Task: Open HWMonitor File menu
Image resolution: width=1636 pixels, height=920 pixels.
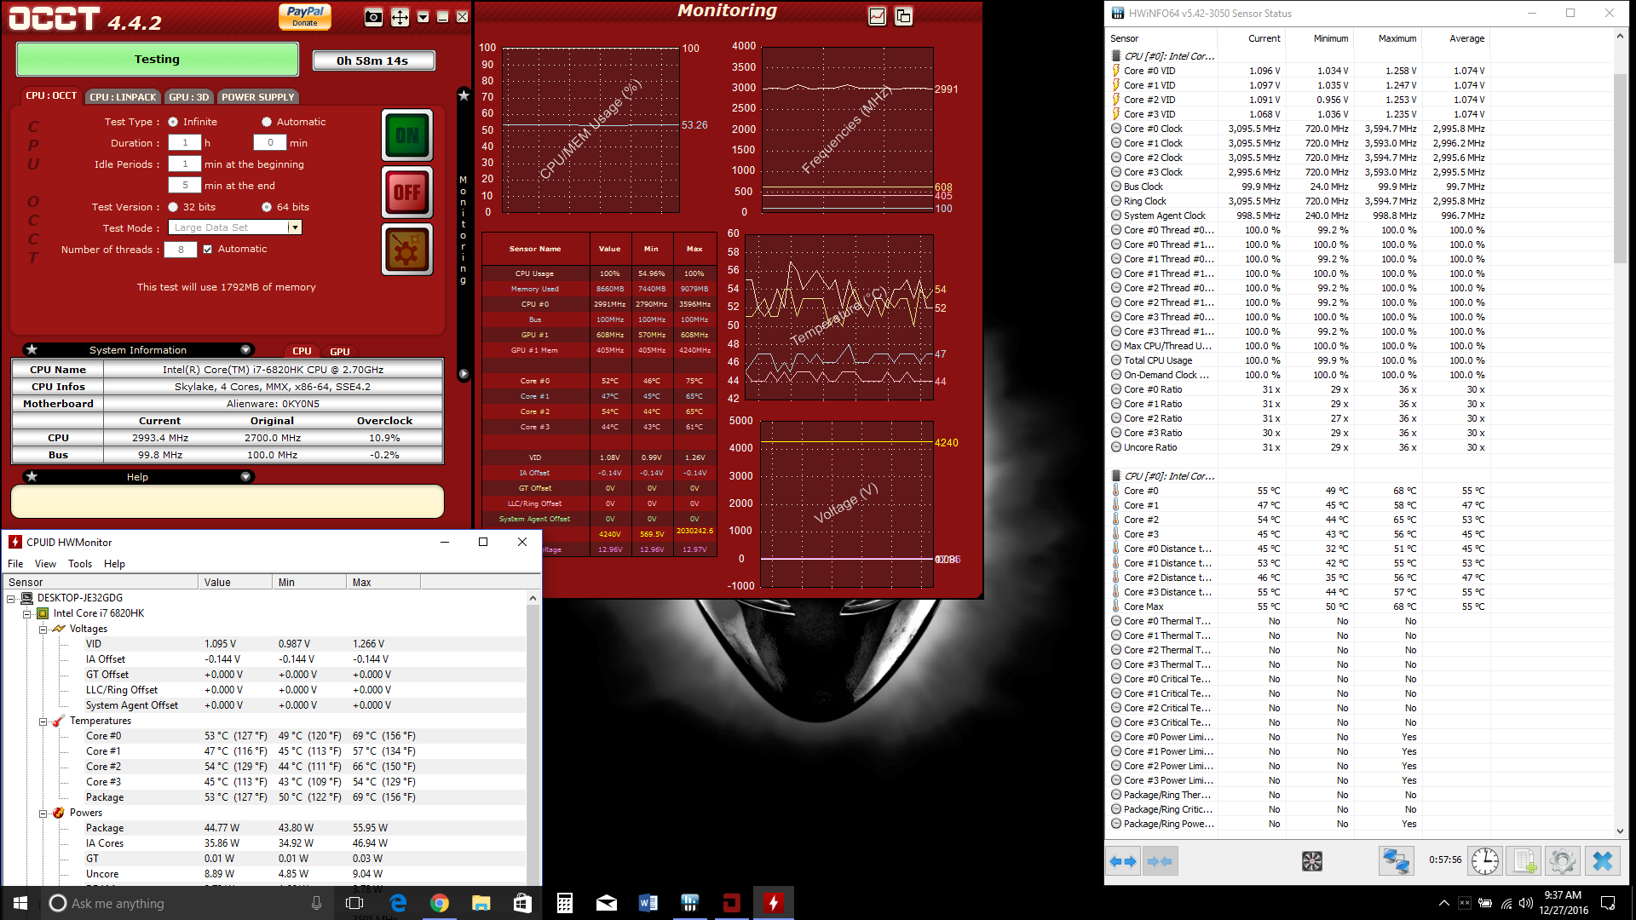Action: click(15, 564)
